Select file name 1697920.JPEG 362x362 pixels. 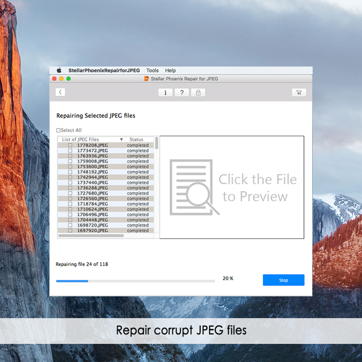point(92,230)
